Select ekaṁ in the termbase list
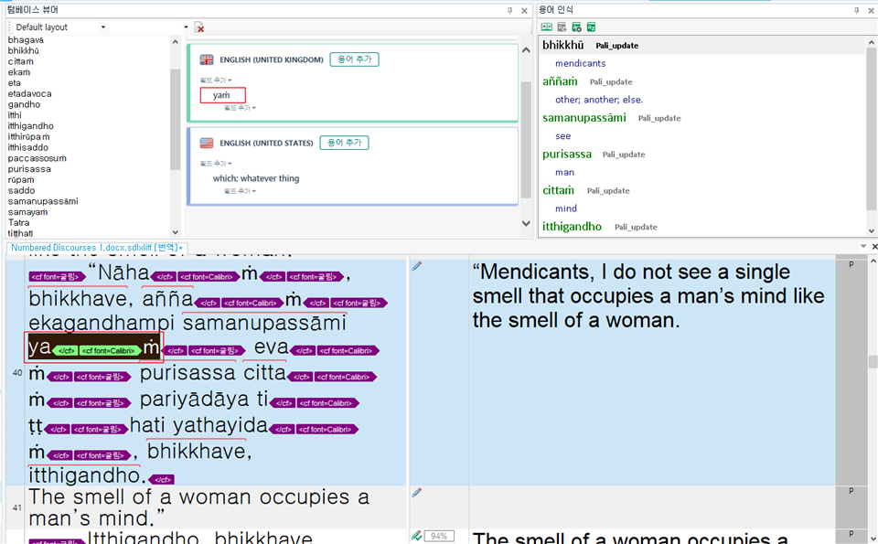Image resolution: width=878 pixels, height=544 pixels. click(x=19, y=72)
